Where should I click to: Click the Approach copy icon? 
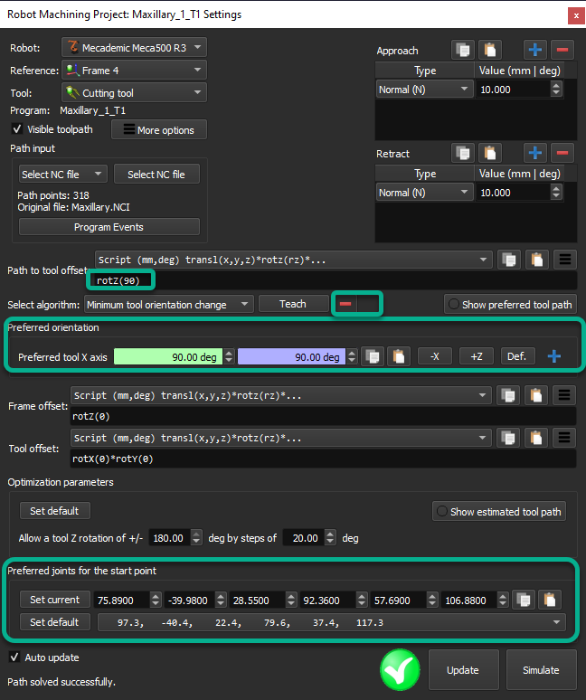[x=465, y=51]
